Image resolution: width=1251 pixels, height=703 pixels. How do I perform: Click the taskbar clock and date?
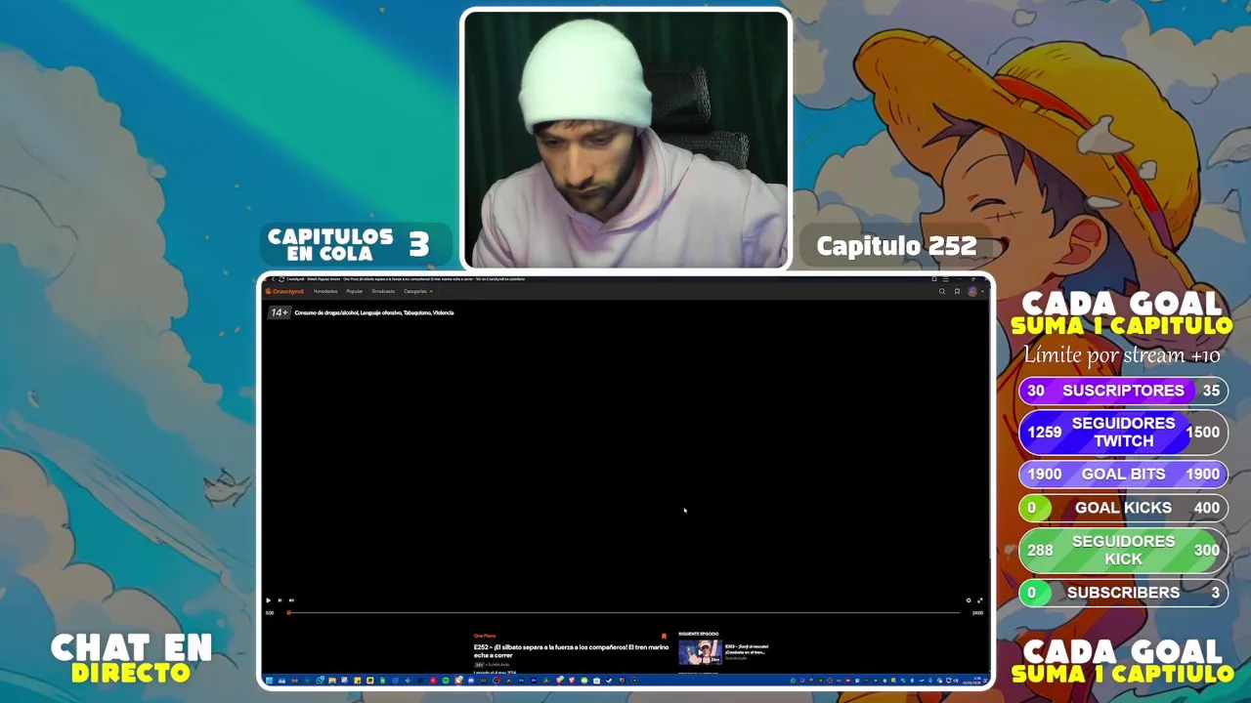972,681
